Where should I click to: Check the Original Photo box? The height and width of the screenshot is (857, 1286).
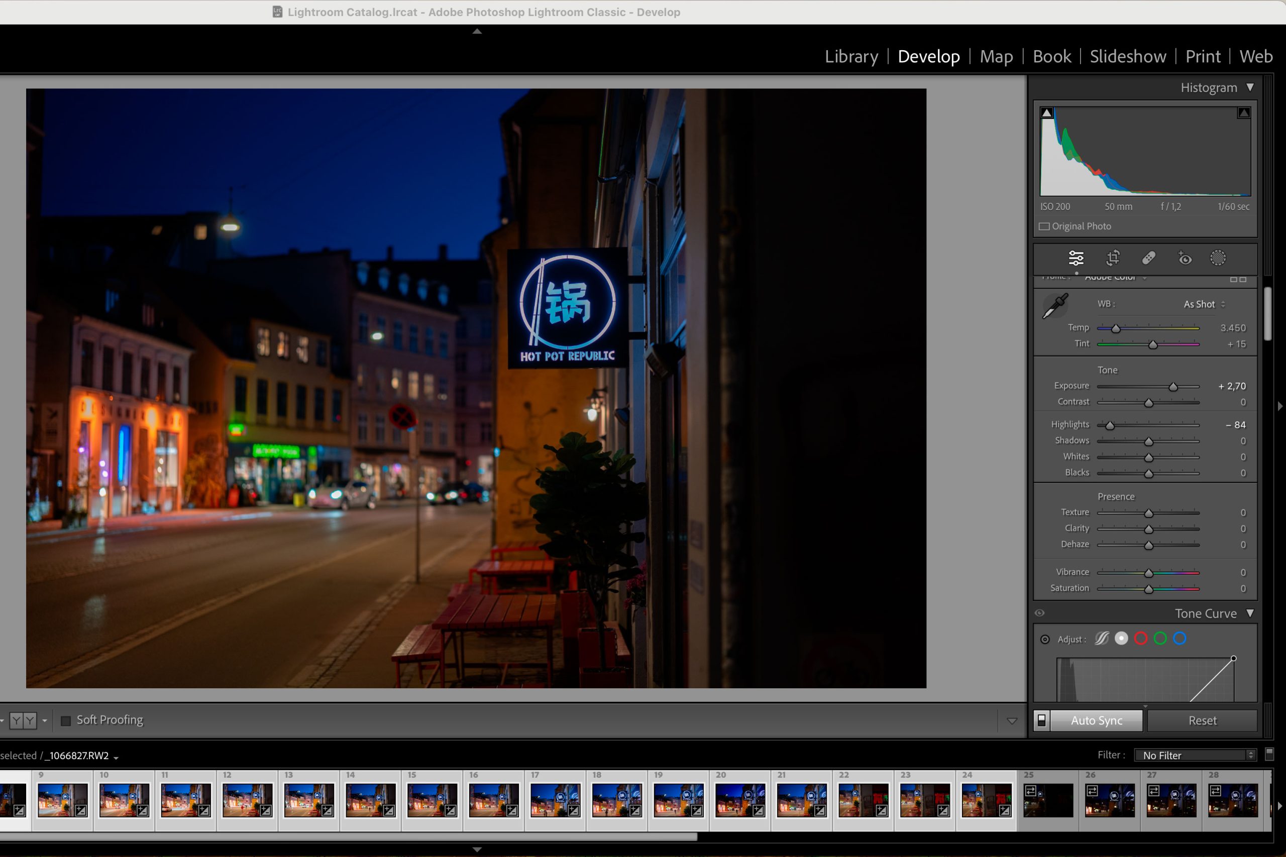pos(1044,226)
